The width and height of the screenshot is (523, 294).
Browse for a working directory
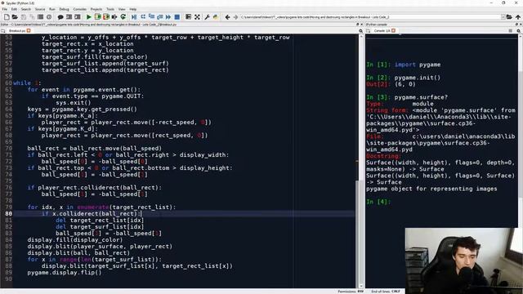(509, 17)
